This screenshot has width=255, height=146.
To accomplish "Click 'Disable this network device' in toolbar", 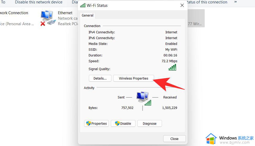I will (39, 2).
